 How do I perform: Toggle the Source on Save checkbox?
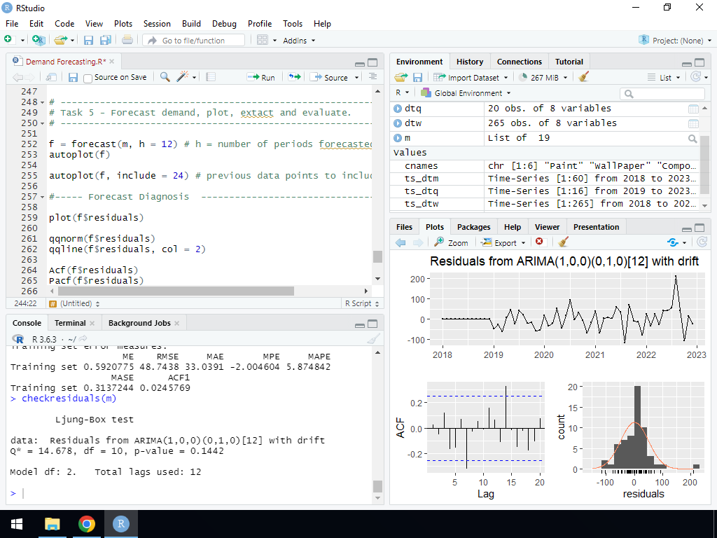[88, 78]
